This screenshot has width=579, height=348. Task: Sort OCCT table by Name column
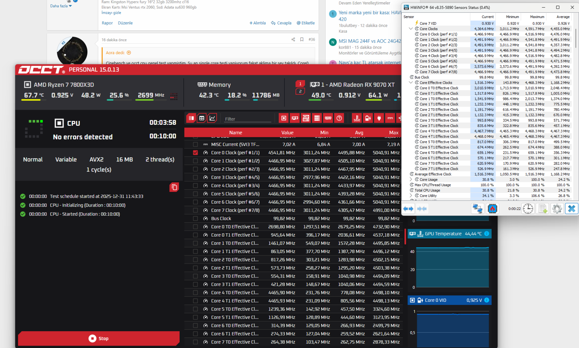[x=236, y=132]
